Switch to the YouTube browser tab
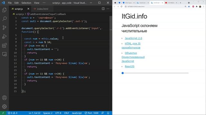 tap(171, 3)
